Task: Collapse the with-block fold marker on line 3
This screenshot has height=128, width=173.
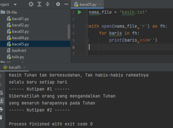Action: click(x=87, y=26)
